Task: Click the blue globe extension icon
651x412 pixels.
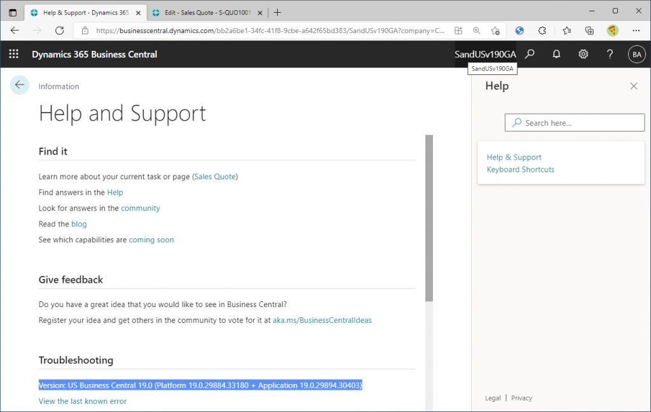Action: click(x=519, y=31)
